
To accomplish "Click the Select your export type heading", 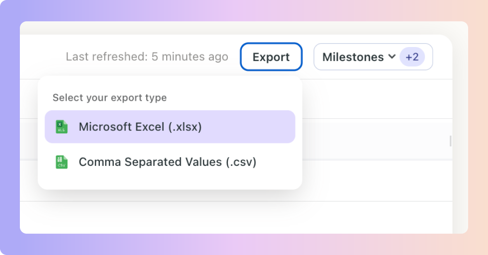I will coord(110,97).
